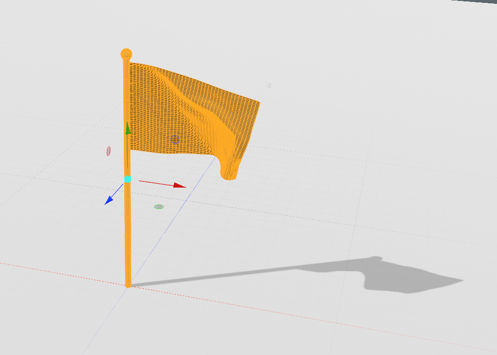Select the ball finial atop the flagpole
Viewport: 497px width, 355px height.
(126, 54)
